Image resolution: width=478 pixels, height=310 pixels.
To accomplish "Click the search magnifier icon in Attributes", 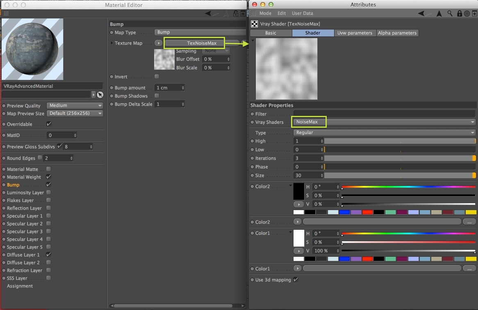I will pyautogui.click(x=450, y=14).
